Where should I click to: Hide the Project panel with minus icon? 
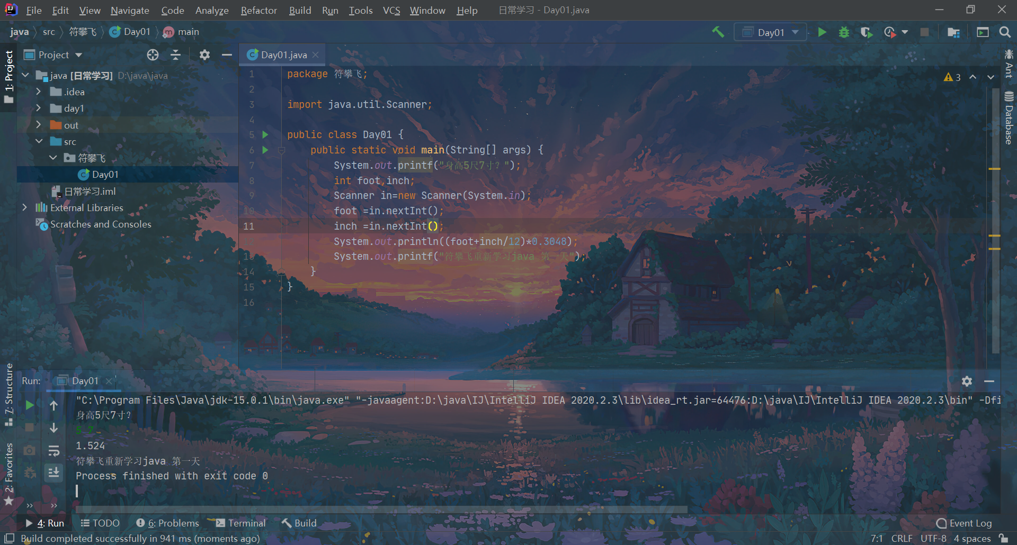click(227, 55)
